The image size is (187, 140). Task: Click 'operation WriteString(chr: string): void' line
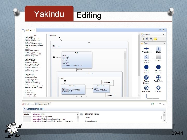click(x=49, y=119)
